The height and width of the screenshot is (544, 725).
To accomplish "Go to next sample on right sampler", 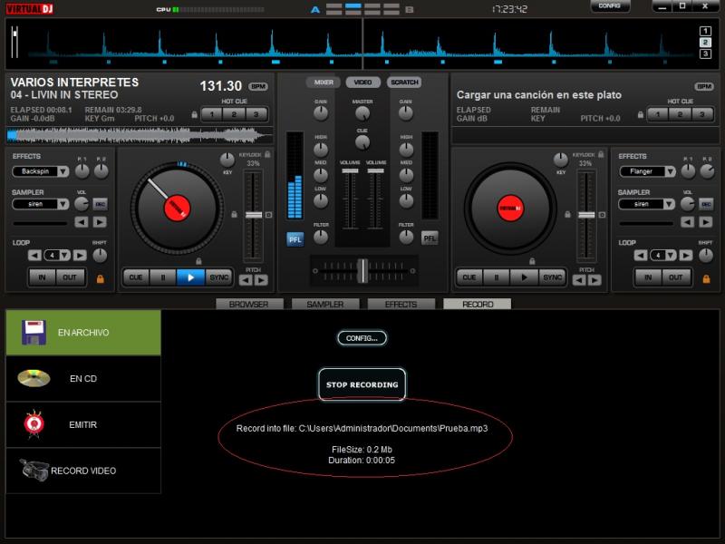I will click(x=706, y=222).
